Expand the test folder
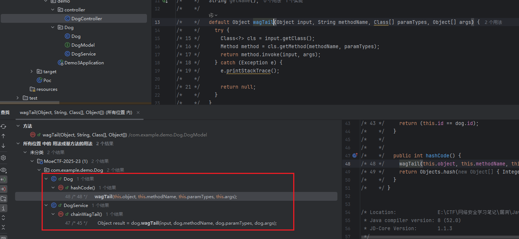 (x=18, y=98)
